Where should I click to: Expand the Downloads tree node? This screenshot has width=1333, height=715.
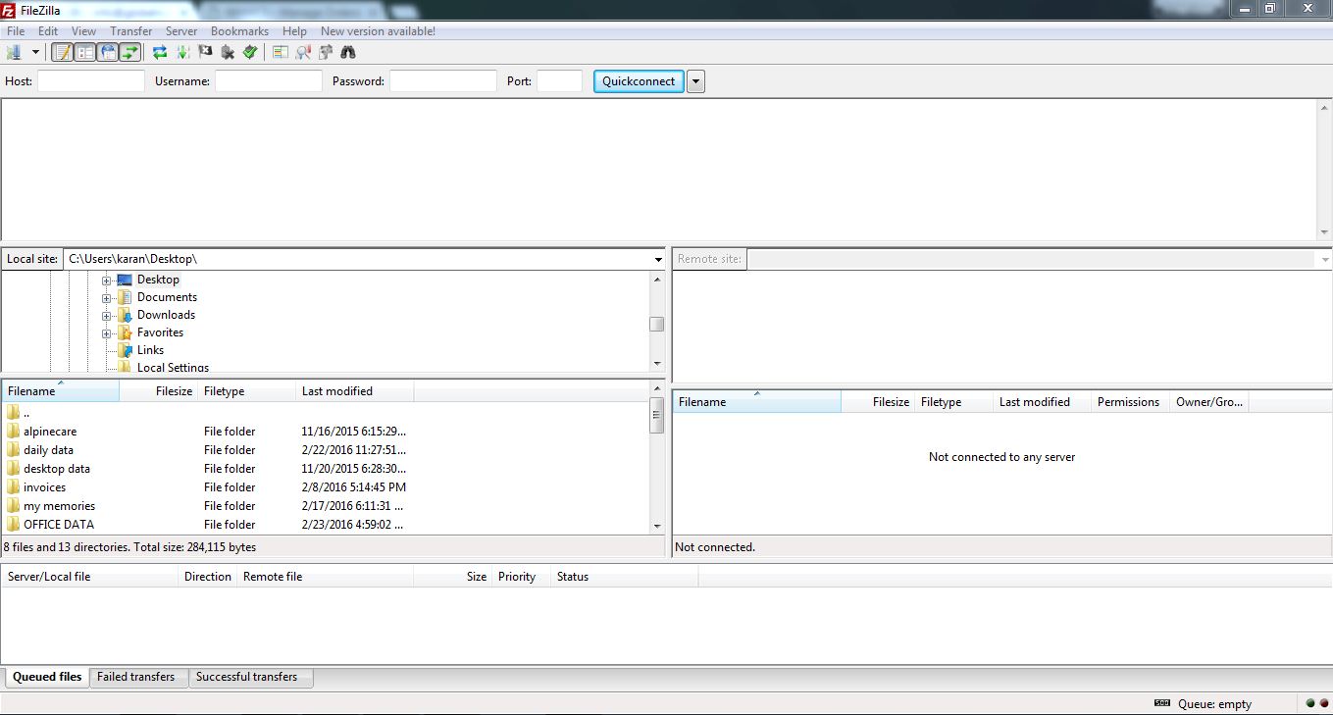pos(107,316)
